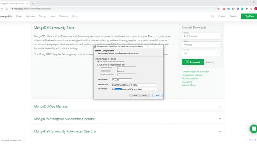Open the Pricing menu item

42,16
